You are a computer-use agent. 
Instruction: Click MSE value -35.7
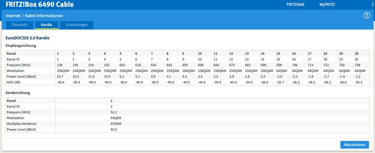(280, 82)
